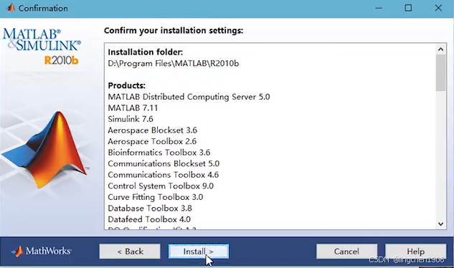Go back with the Back button
The width and height of the screenshot is (454, 268).
point(130,252)
